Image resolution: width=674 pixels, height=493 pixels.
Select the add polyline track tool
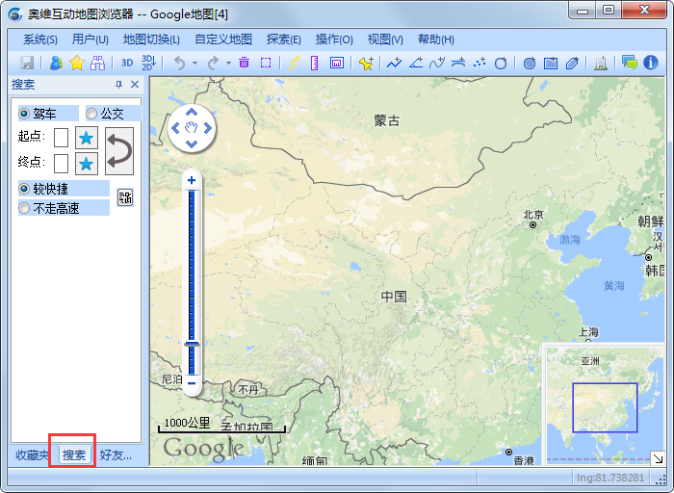(394, 63)
